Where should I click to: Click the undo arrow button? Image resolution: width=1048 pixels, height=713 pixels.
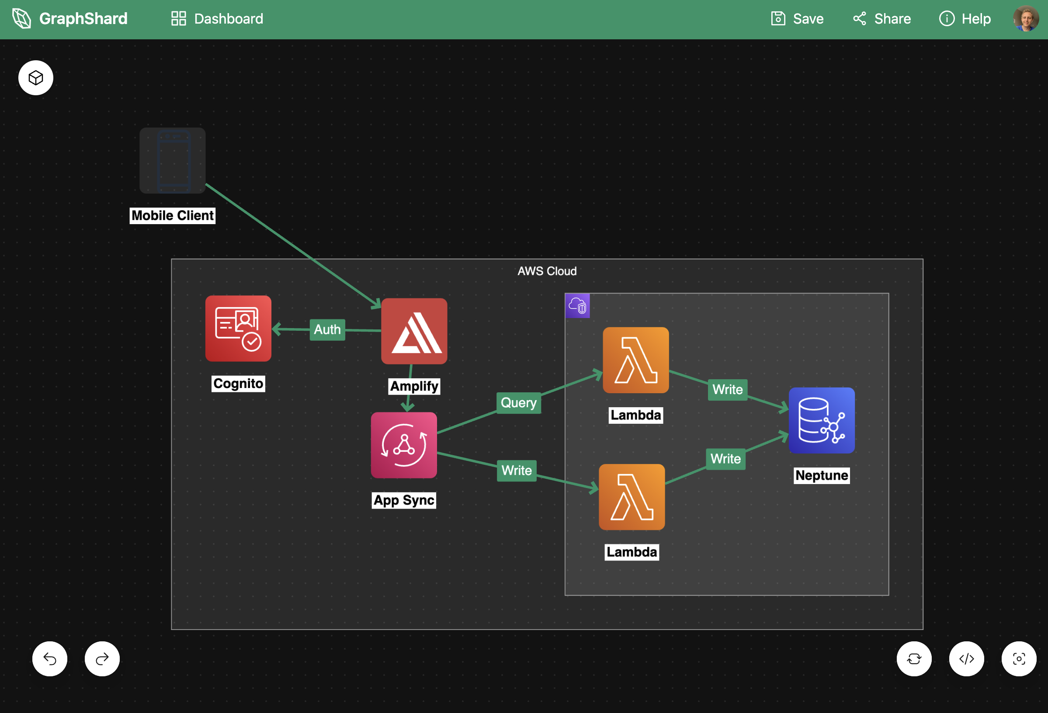pyautogui.click(x=50, y=659)
